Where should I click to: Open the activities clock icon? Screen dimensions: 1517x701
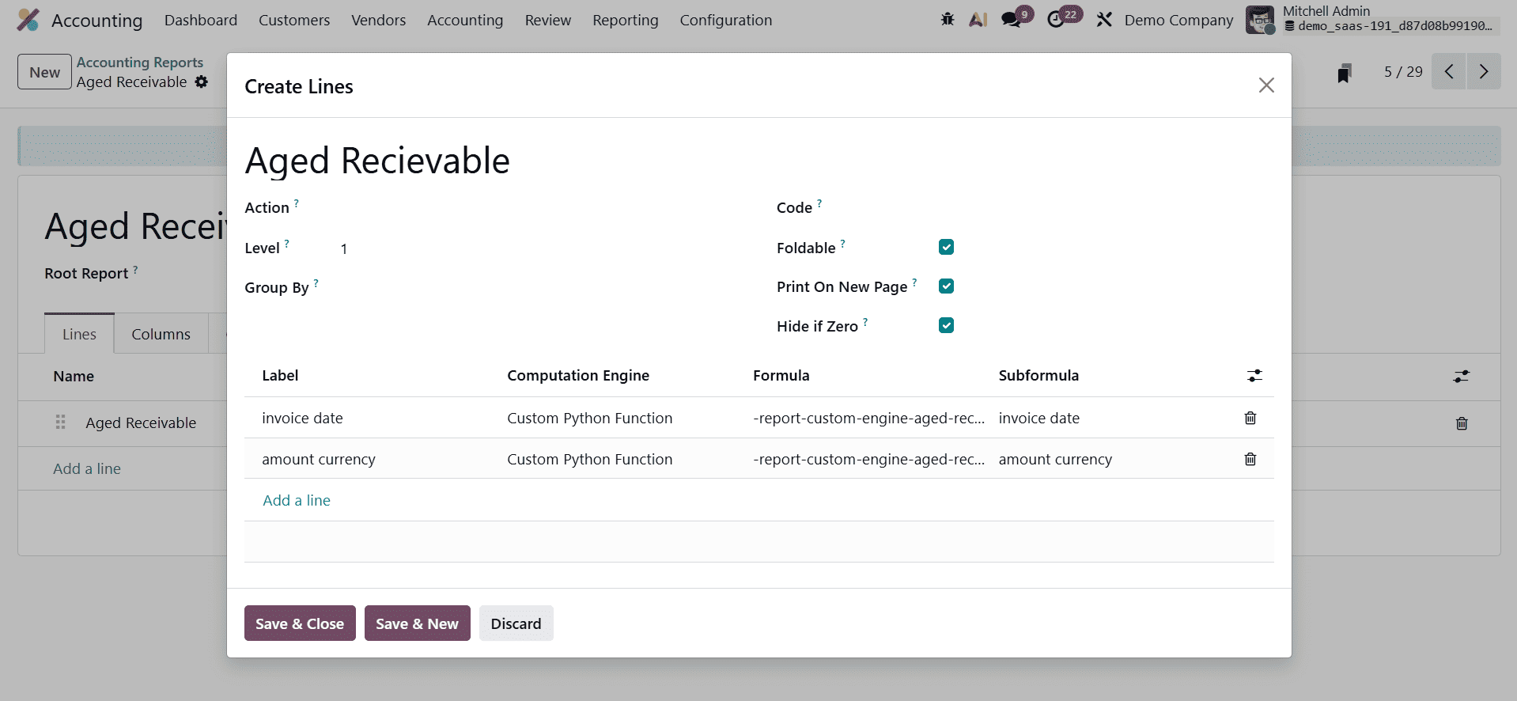(1056, 20)
